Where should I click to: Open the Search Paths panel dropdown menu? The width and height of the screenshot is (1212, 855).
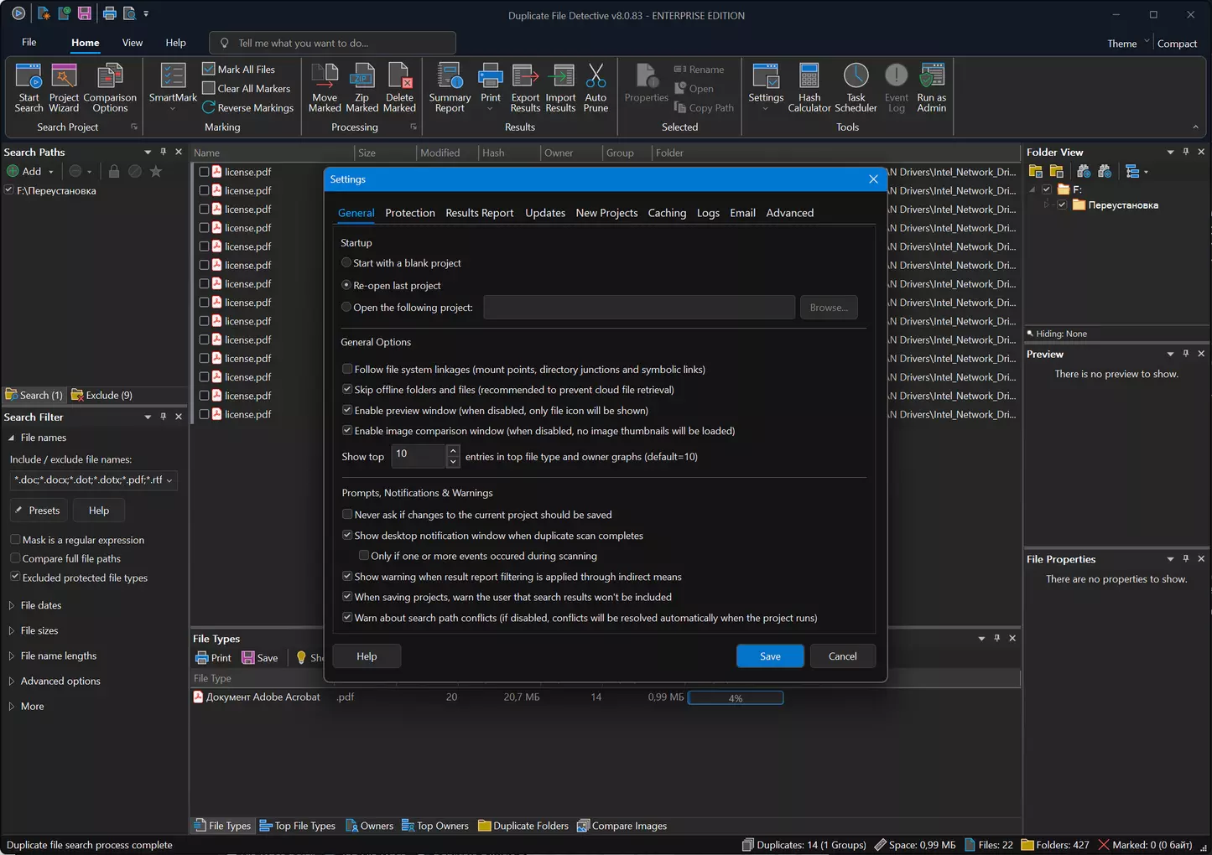tap(148, 152)
